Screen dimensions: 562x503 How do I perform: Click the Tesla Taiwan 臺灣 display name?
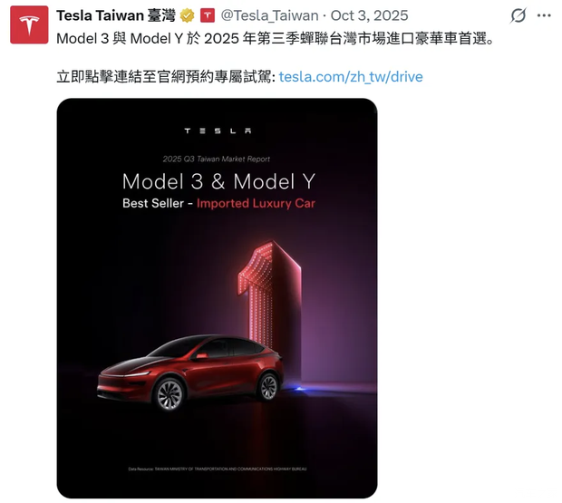coord(116,15)
